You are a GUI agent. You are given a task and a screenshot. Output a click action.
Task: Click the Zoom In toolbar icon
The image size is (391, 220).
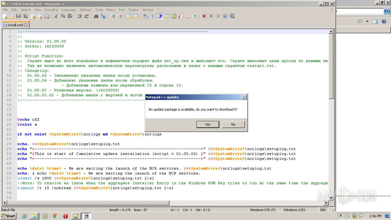(112, 16)
